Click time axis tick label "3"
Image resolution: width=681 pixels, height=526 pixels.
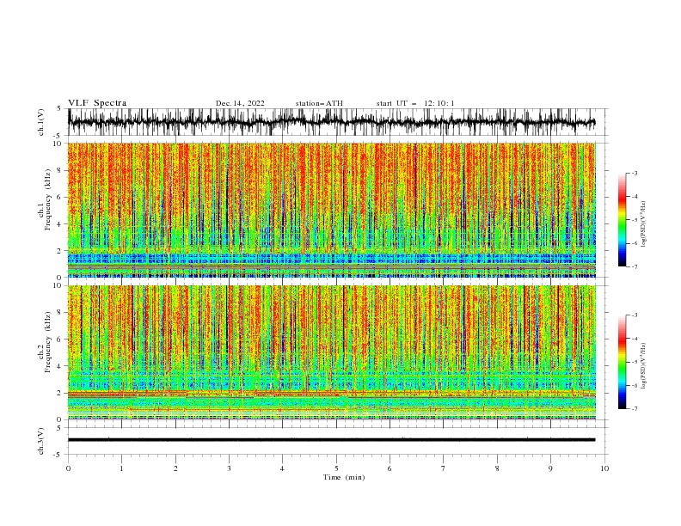pyautogui.click(x=229, y=468)
